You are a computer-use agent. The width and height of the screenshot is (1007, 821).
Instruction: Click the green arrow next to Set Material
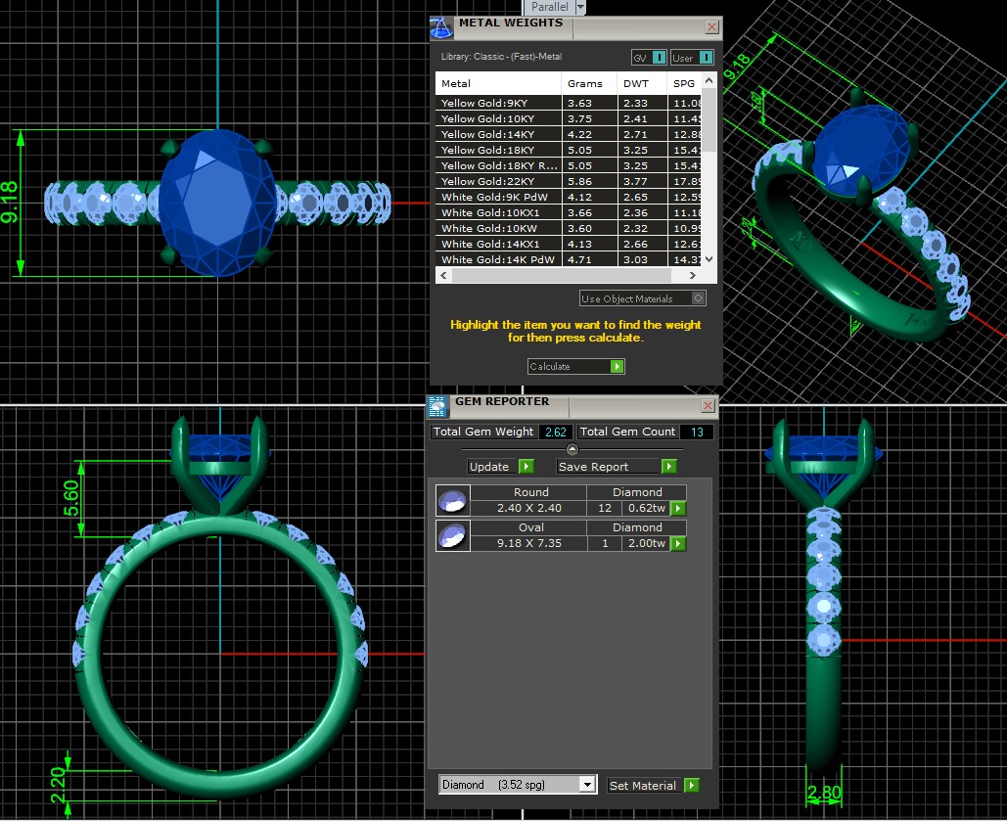pyautogui.click(x=691, y=785)
